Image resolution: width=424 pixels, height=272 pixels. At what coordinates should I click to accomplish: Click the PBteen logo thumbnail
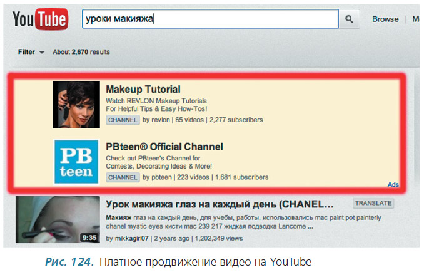point(76,162)
